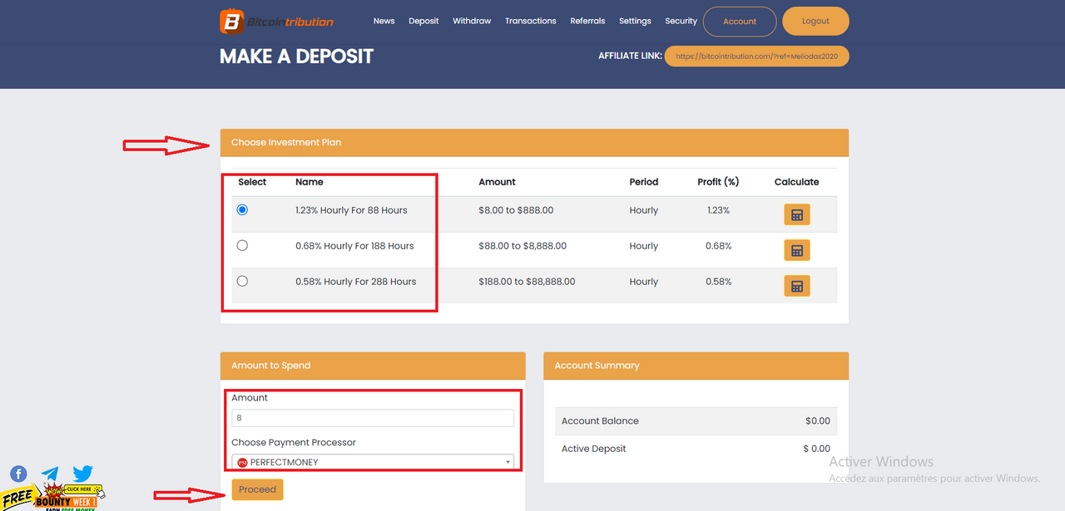Open calculator for 1.23% hourly plan

tap(796, 215)
